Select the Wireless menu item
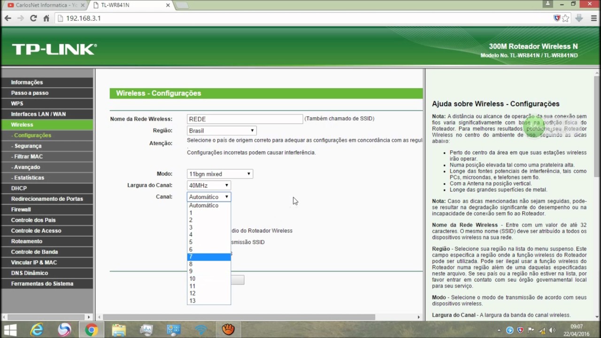 click(47, 125)
